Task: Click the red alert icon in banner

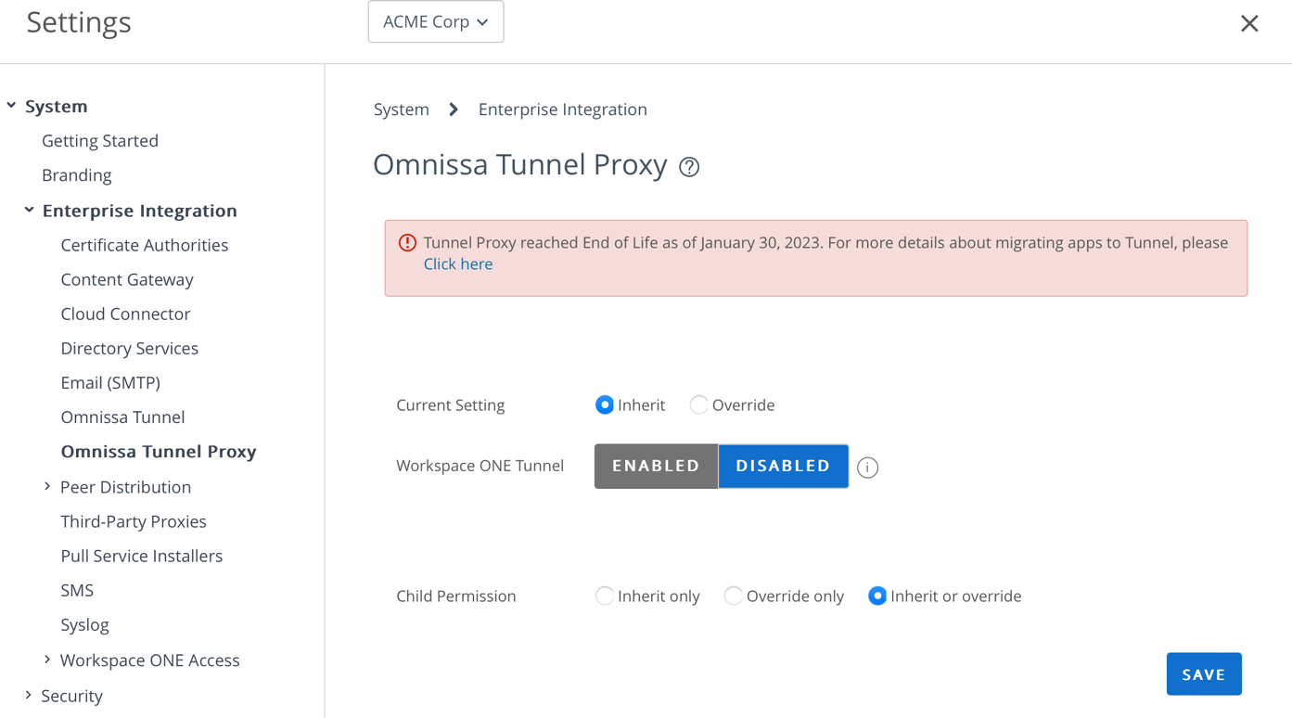Action: [407, 243]
